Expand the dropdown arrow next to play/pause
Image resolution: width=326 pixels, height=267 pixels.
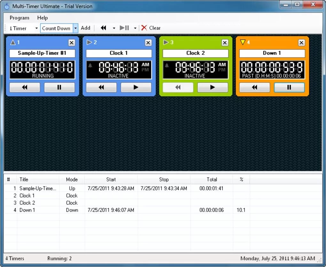click(135, 28)
